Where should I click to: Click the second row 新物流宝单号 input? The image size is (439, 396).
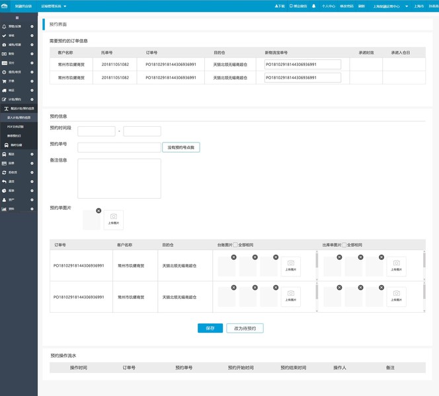click(303, 77)
